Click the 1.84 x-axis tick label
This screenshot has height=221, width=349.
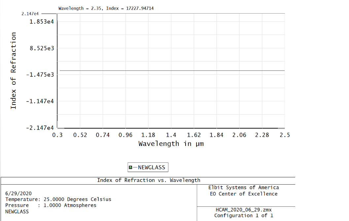[217, 135]
